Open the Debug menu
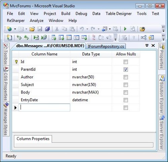 coord(81,13)
